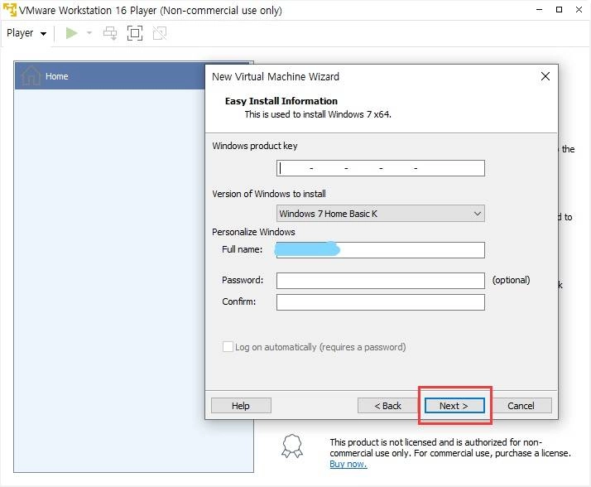The width and height of the screenshot is (591, 487).
Task: Click the Password input field
Action: coord(380,281)
